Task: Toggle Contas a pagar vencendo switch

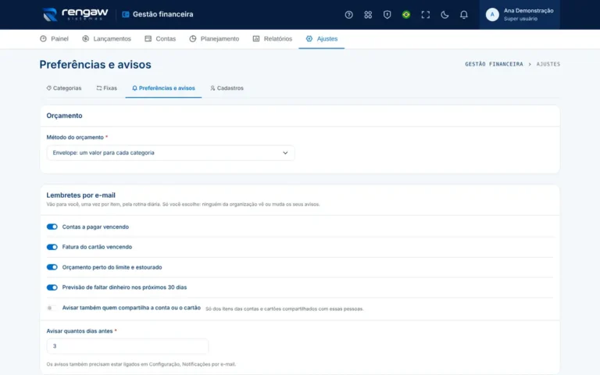Action: (x=52, y=227)
